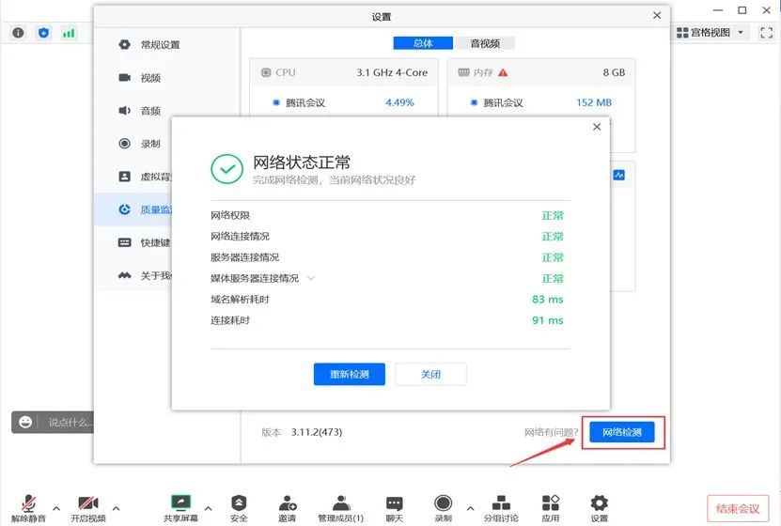Screen dimensions: 781x526
Task: Click 网络状态正常 heading text
Action: click(x=302, y=162)
